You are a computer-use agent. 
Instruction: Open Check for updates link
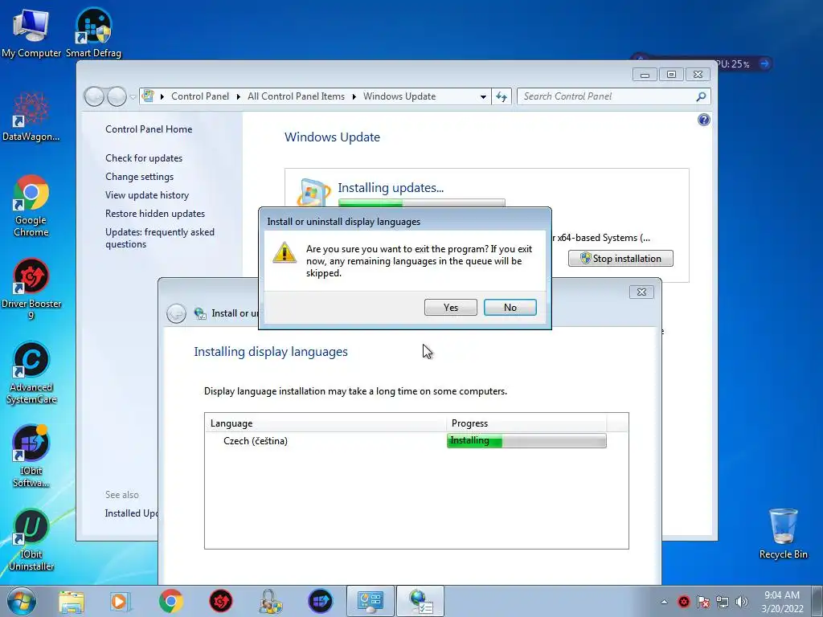(x=144, y=158)
